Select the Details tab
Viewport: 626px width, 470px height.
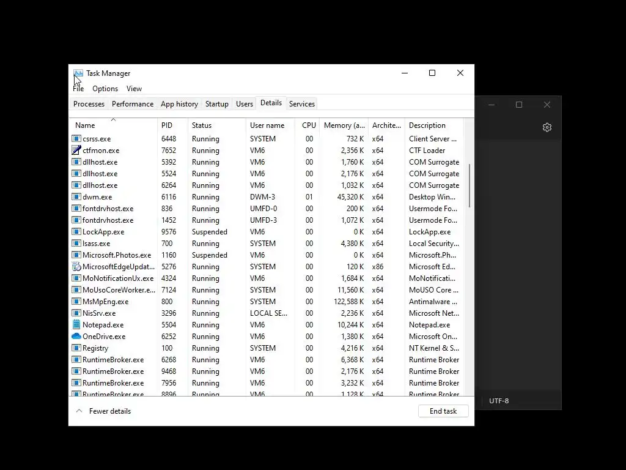[x=271, y=103]
